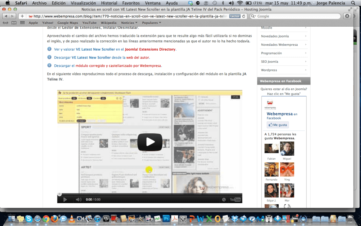Click the Watch Later clock icon on video
Image resolution: width=361 pixels, height=226 pixels.
point(224,199)
